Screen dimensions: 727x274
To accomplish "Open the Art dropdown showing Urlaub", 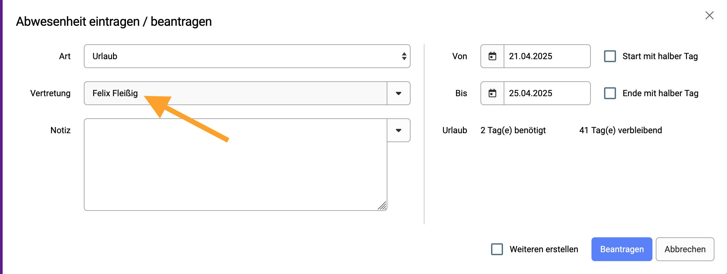I will (x=247, y=56).
